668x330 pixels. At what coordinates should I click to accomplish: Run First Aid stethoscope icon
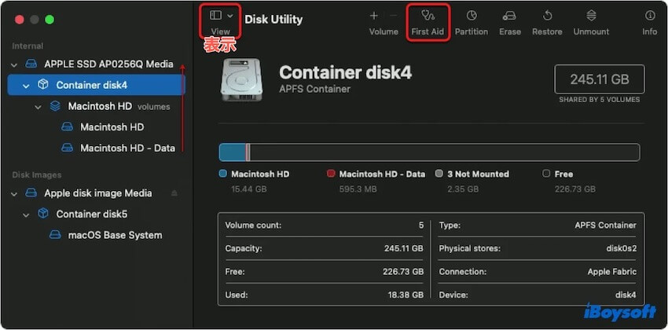(428, 16)
